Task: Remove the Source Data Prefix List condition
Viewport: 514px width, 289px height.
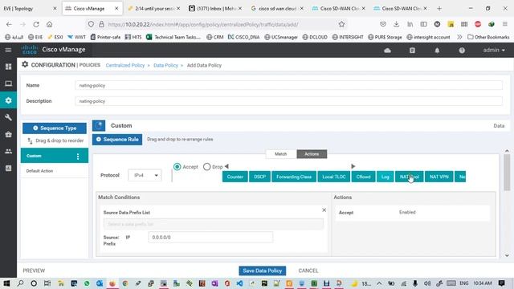Action: (x=324, y=210)
